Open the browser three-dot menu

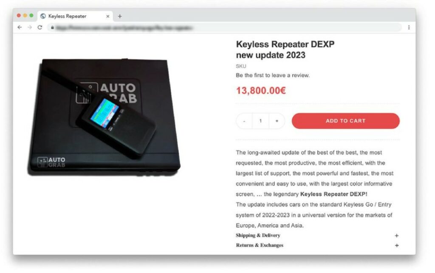click(x=409, y=27)
